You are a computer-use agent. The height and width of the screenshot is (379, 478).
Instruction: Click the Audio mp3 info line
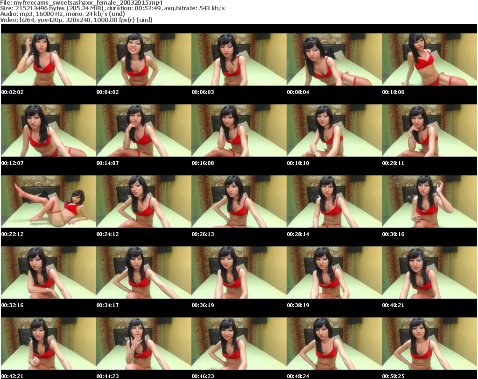(63, 14)
